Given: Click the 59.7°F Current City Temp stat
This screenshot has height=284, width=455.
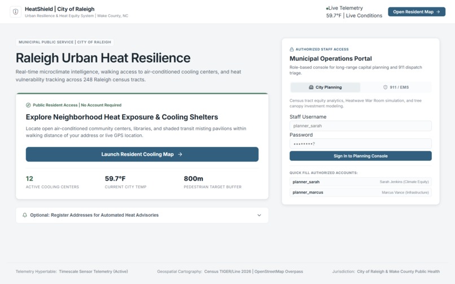Looking at the screenshot, I should pos(125,182).
